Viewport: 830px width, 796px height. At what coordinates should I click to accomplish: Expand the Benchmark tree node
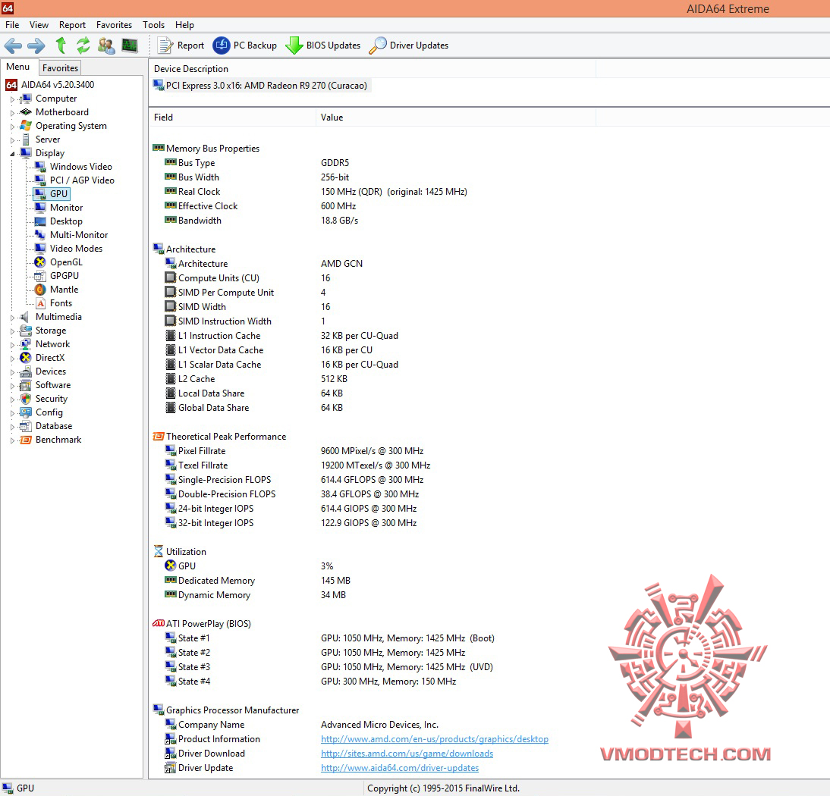click(12, 440)
